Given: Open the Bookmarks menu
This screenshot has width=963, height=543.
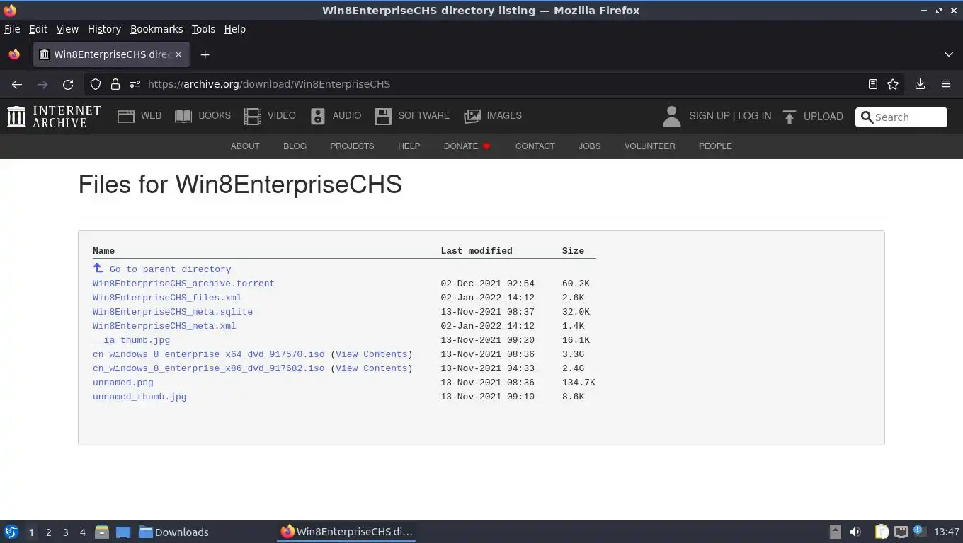Looking at the screenshot, I should 156,29.
